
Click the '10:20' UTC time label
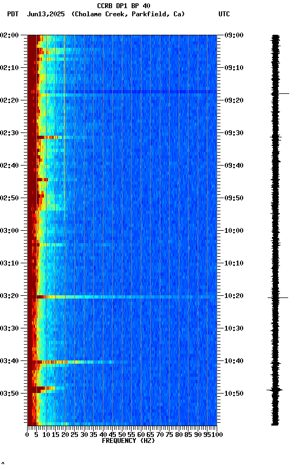coord(234,296)
